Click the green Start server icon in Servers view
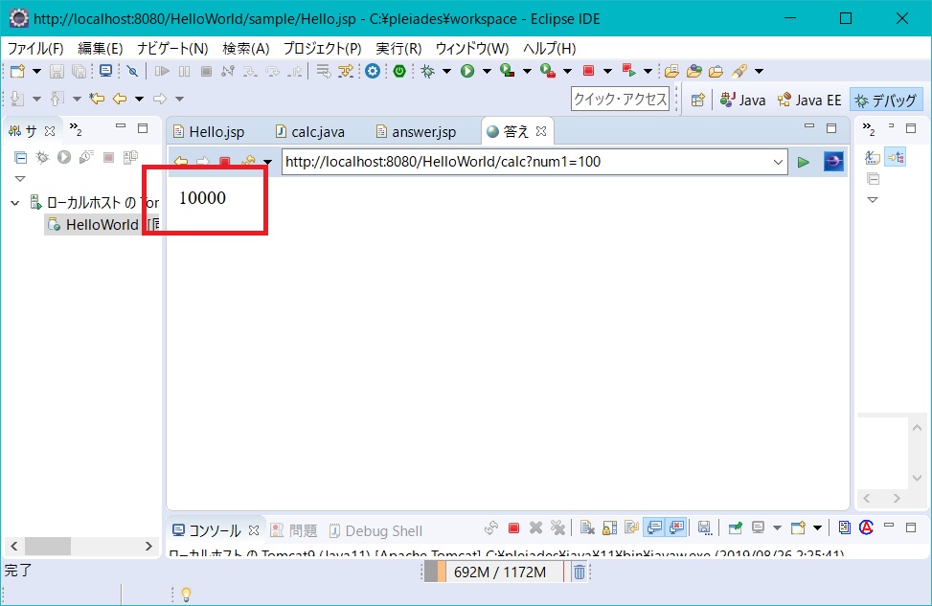 pos(64,157)
